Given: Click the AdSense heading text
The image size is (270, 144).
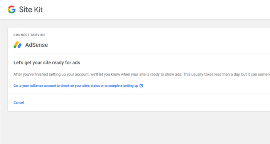Looking at the screenshot, I should tap(37, 45).
